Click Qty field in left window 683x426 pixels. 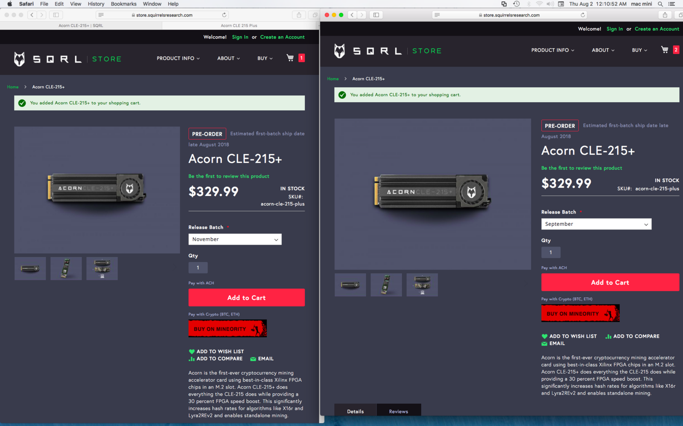click(x=198, y=268)
